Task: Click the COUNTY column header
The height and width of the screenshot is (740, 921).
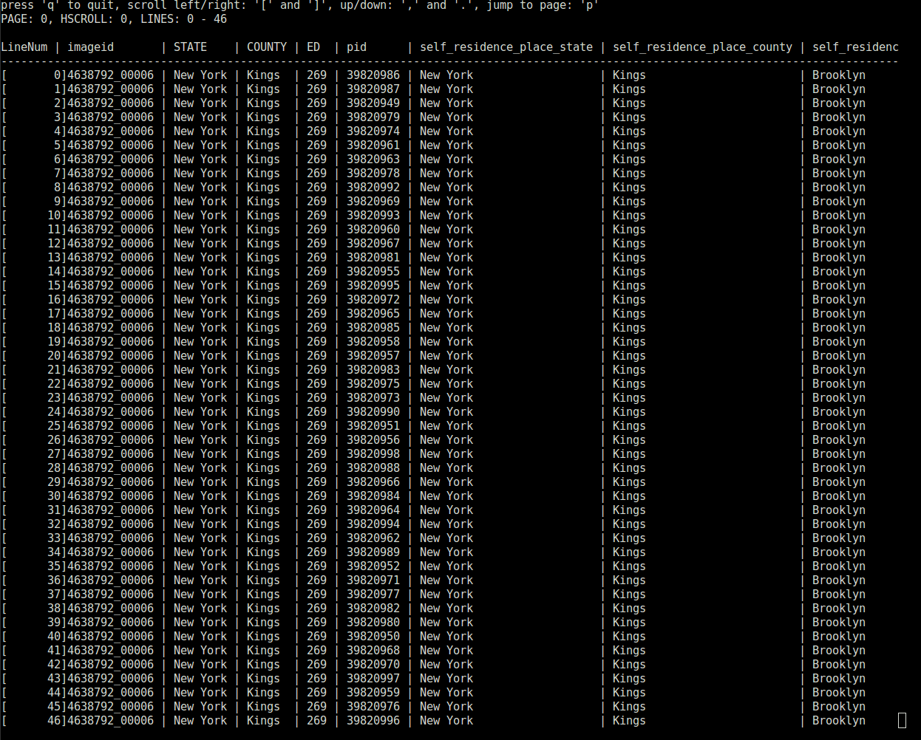Action: [x=267, y=47]
